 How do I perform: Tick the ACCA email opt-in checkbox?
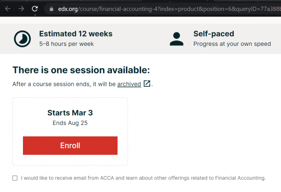15,178
